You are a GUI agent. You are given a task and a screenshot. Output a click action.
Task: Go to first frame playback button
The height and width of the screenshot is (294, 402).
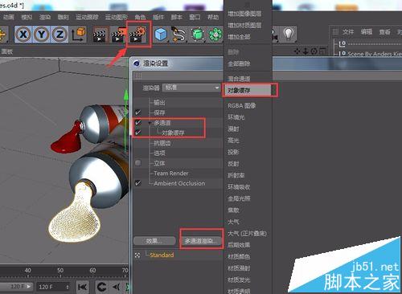82,287
